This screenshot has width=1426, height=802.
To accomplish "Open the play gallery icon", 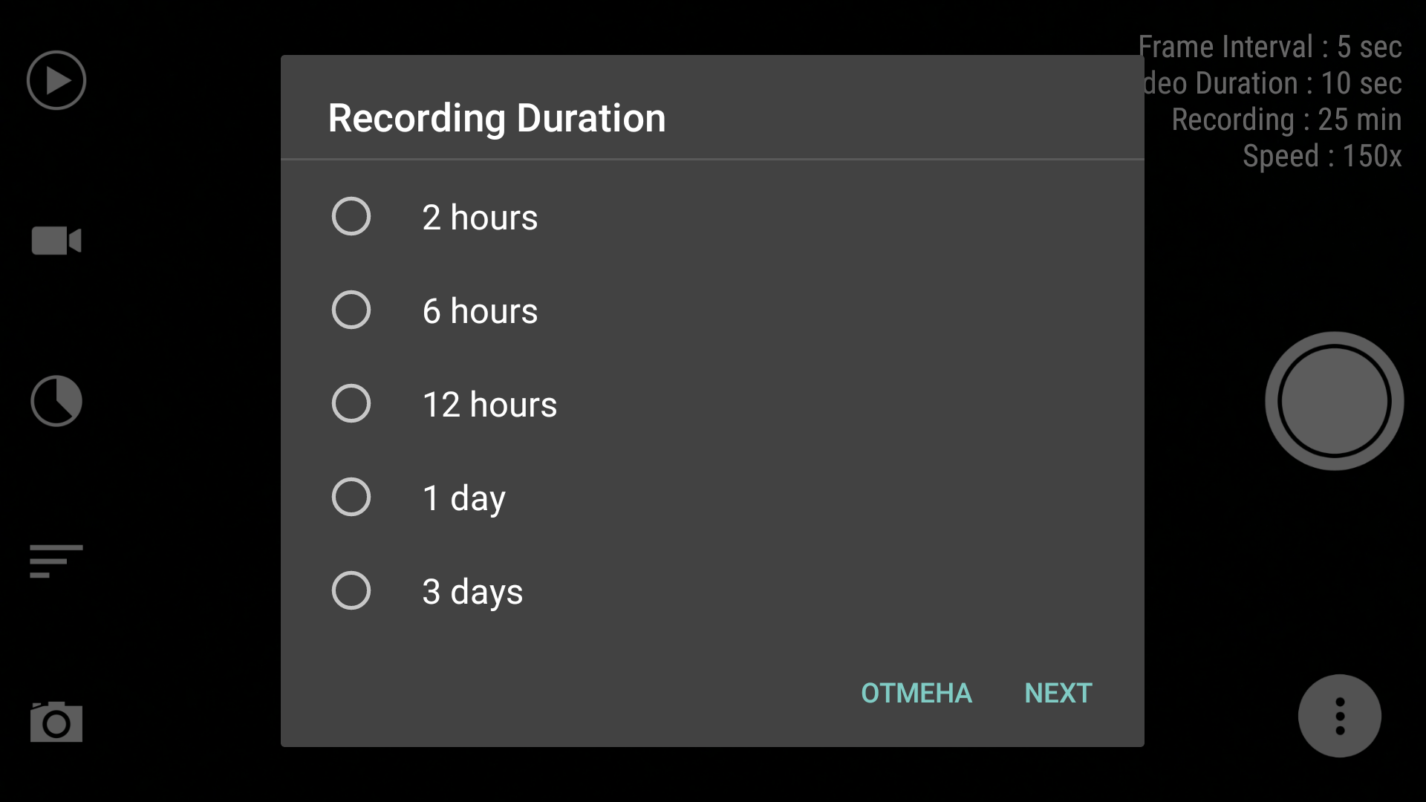I will [x=56, y=80].
